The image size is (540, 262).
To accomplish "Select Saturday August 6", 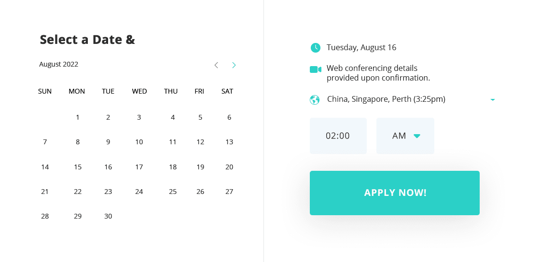I will coord(229,117).
